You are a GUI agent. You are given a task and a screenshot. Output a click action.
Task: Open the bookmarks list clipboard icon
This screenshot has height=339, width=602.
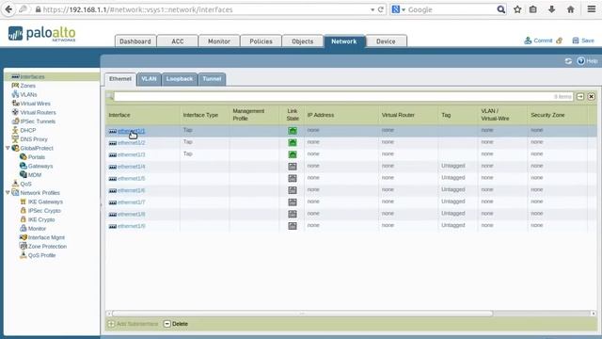click(x=533, y=9)
